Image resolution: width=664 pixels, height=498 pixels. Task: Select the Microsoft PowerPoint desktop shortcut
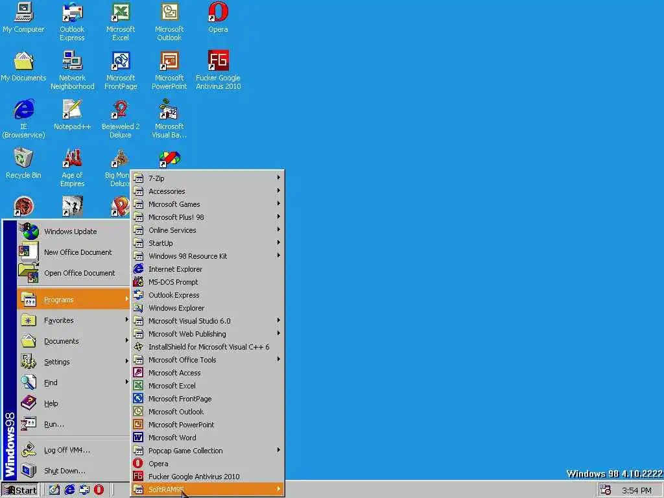point(169,71)
